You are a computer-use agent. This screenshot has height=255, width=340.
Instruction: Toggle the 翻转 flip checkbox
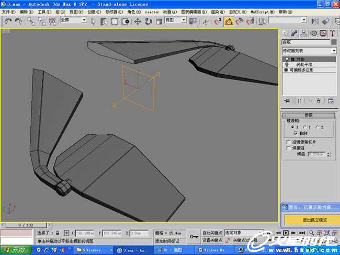point(296,133)
